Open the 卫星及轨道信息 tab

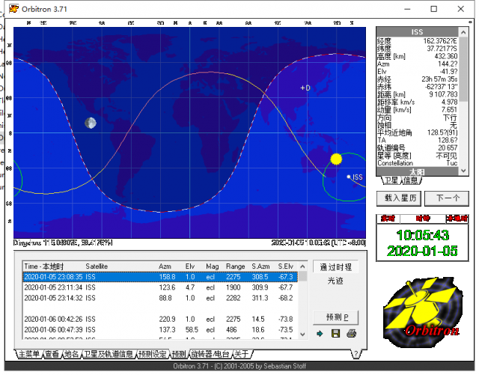click(109, 354)
